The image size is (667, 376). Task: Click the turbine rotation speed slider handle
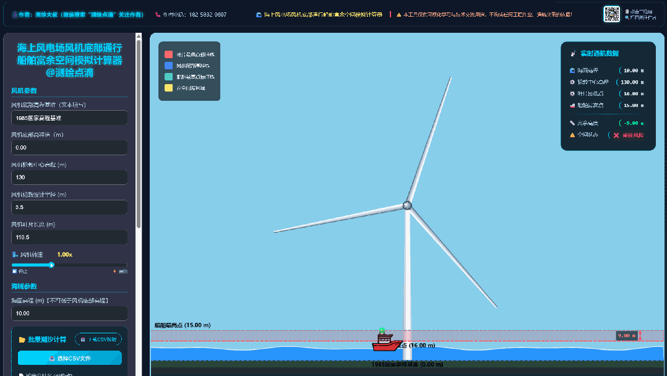coord(51,265)
